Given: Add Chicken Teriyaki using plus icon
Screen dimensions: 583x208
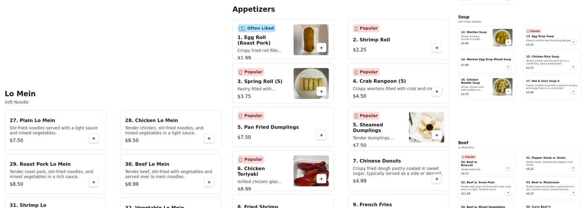Looking at the screenshot, I should (321, 179).
